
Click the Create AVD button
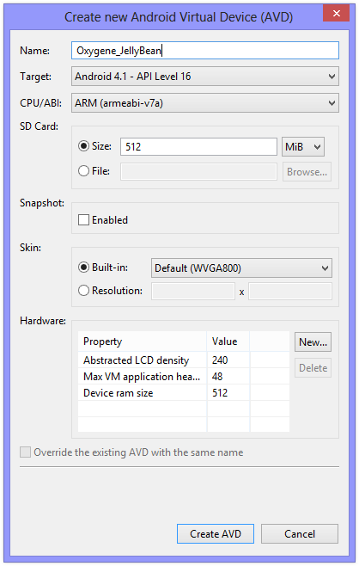click(x=216, y=534)
